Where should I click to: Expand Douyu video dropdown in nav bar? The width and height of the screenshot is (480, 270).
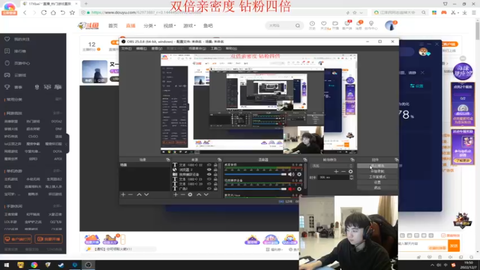(169, 26)
